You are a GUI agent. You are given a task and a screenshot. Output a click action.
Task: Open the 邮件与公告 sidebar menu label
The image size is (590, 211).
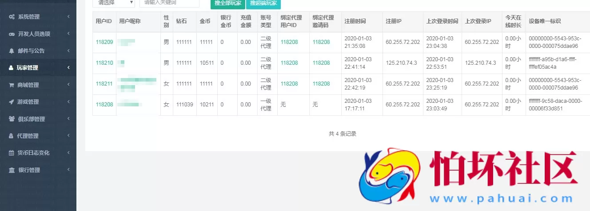click(x=31, y=51)
